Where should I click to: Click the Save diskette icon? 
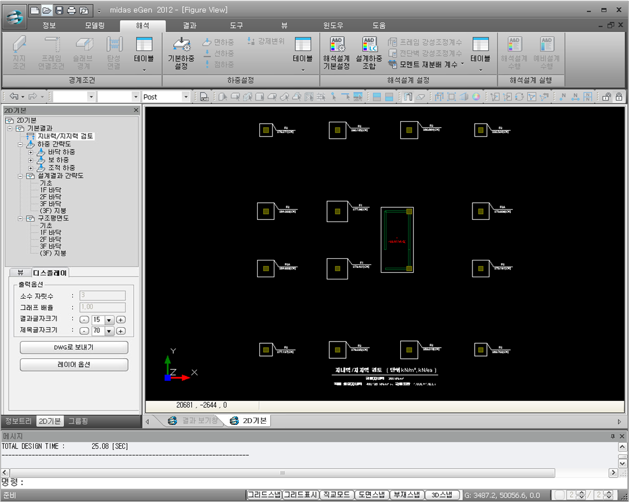59,11
